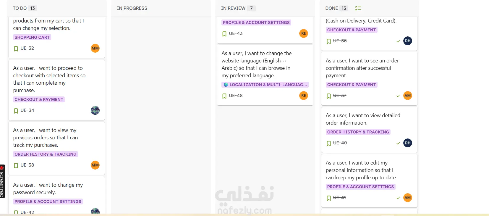This screenshot has width=489, height=216.
Task: Click the AM assignee avatar on UE-37
Action: (408, 96)
